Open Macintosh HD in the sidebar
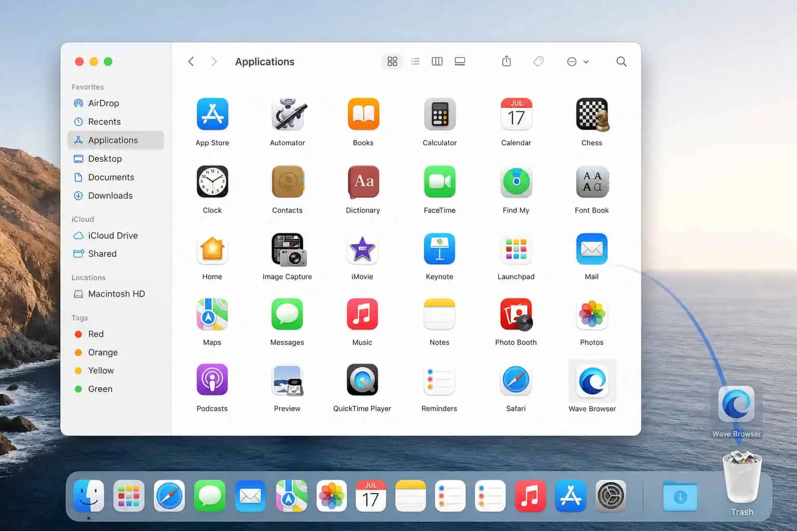Screen dimensions: 797x531 [116, 294]
